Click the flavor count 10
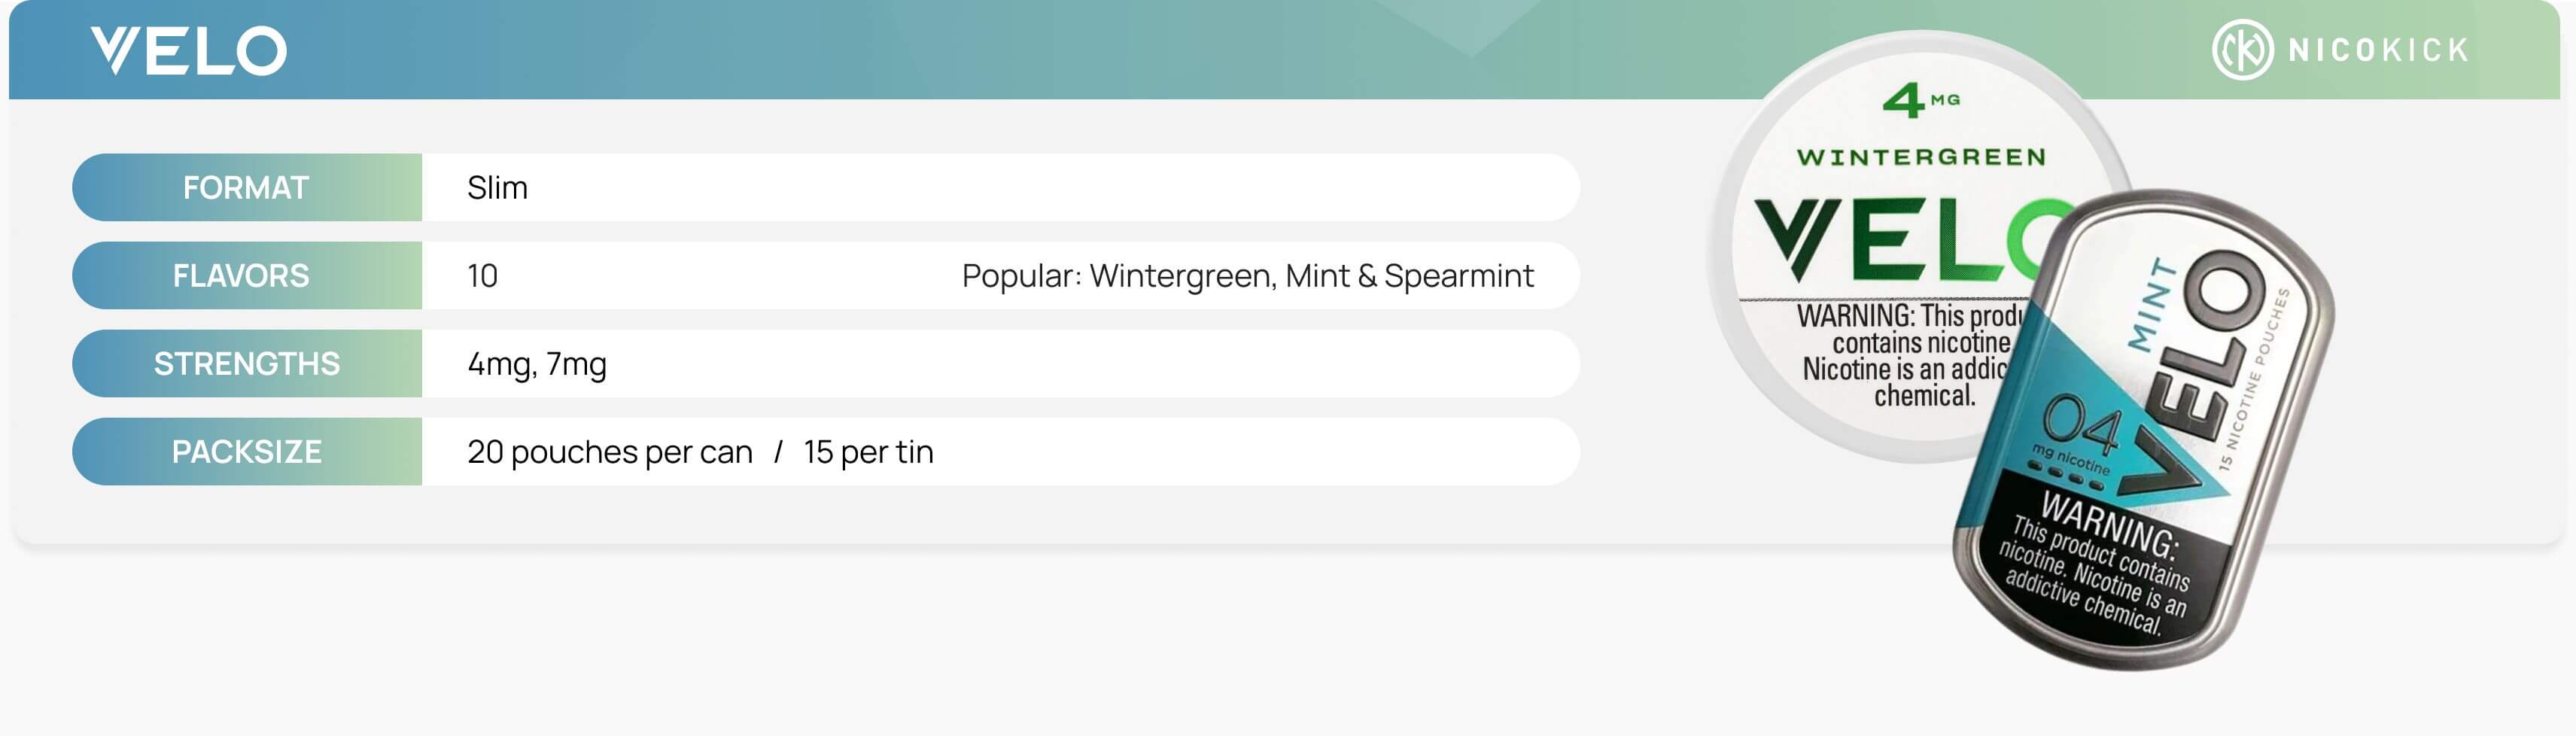 coord(482,276)
